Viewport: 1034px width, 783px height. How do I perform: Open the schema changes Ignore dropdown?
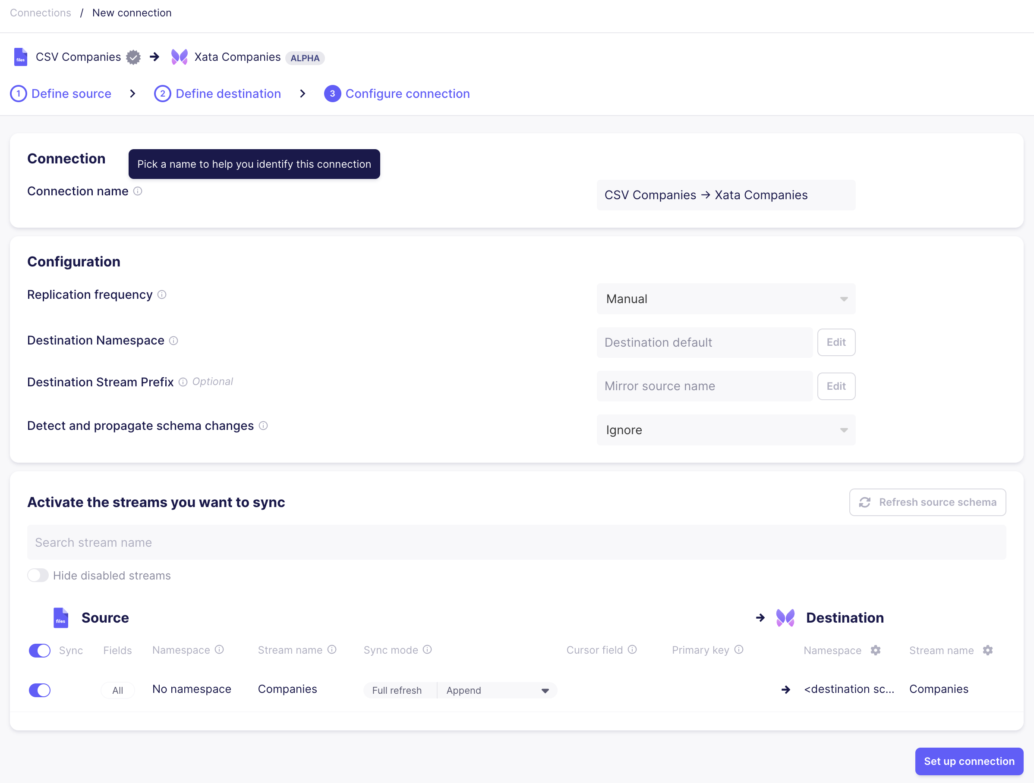(x=726, y=429)
